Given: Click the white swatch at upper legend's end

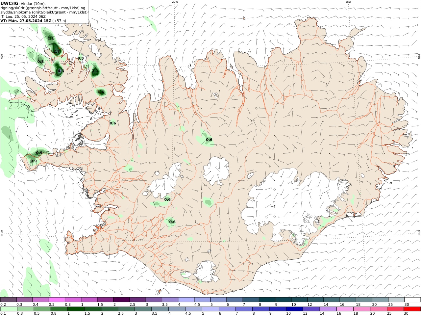Looking at the screenshot, I should coord(412,300).
